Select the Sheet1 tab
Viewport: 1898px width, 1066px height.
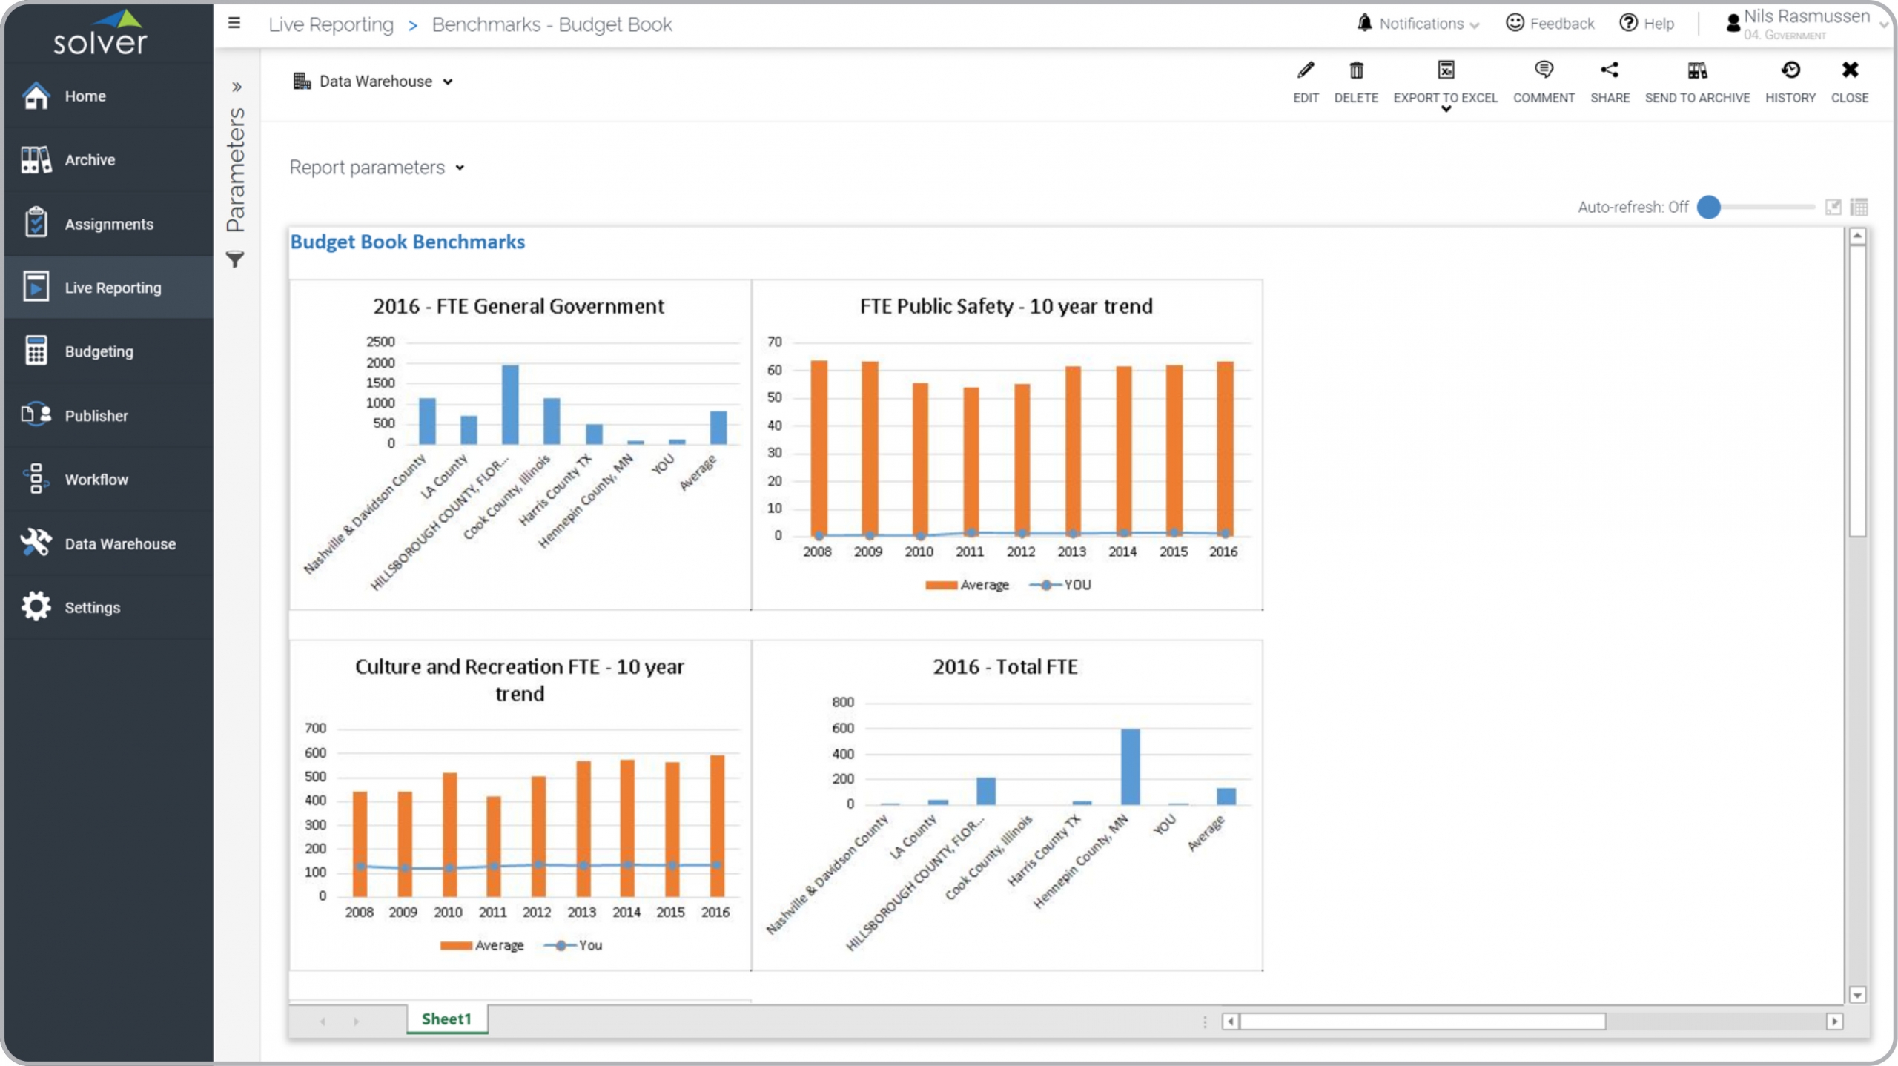pyautogui.click(x=446, y=1019)
